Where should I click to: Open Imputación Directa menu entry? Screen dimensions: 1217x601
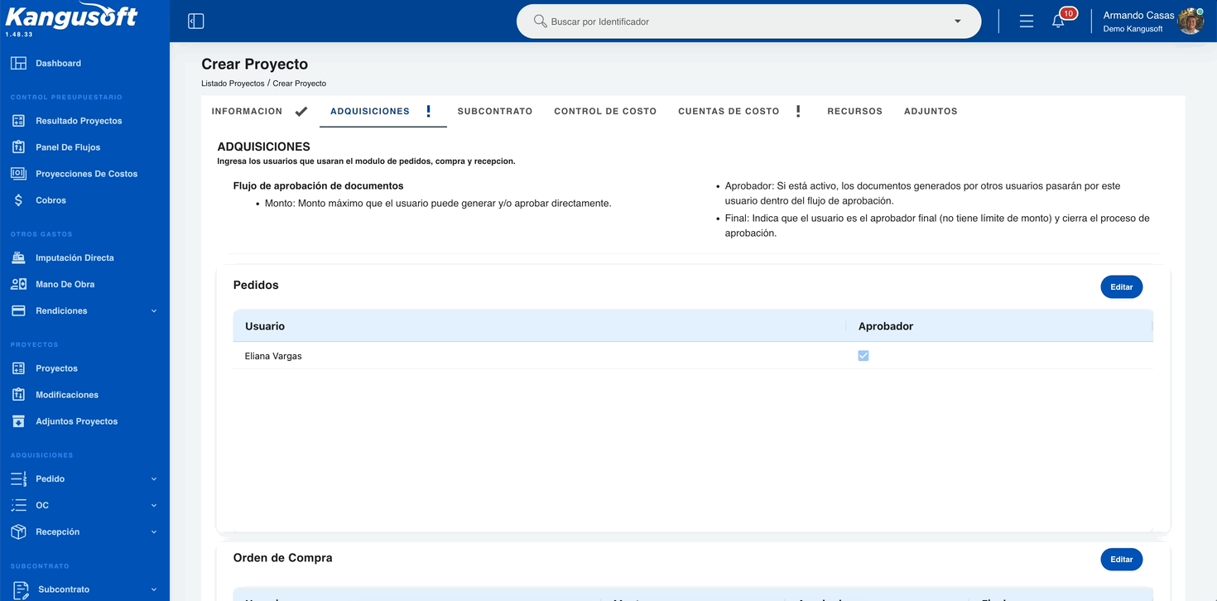(x=75, y=257)
